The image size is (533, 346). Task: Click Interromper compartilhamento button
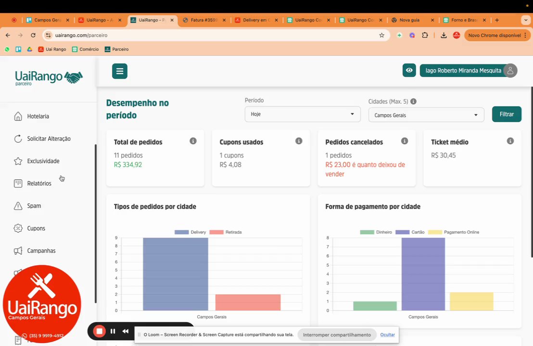click(x=337, y=335)
